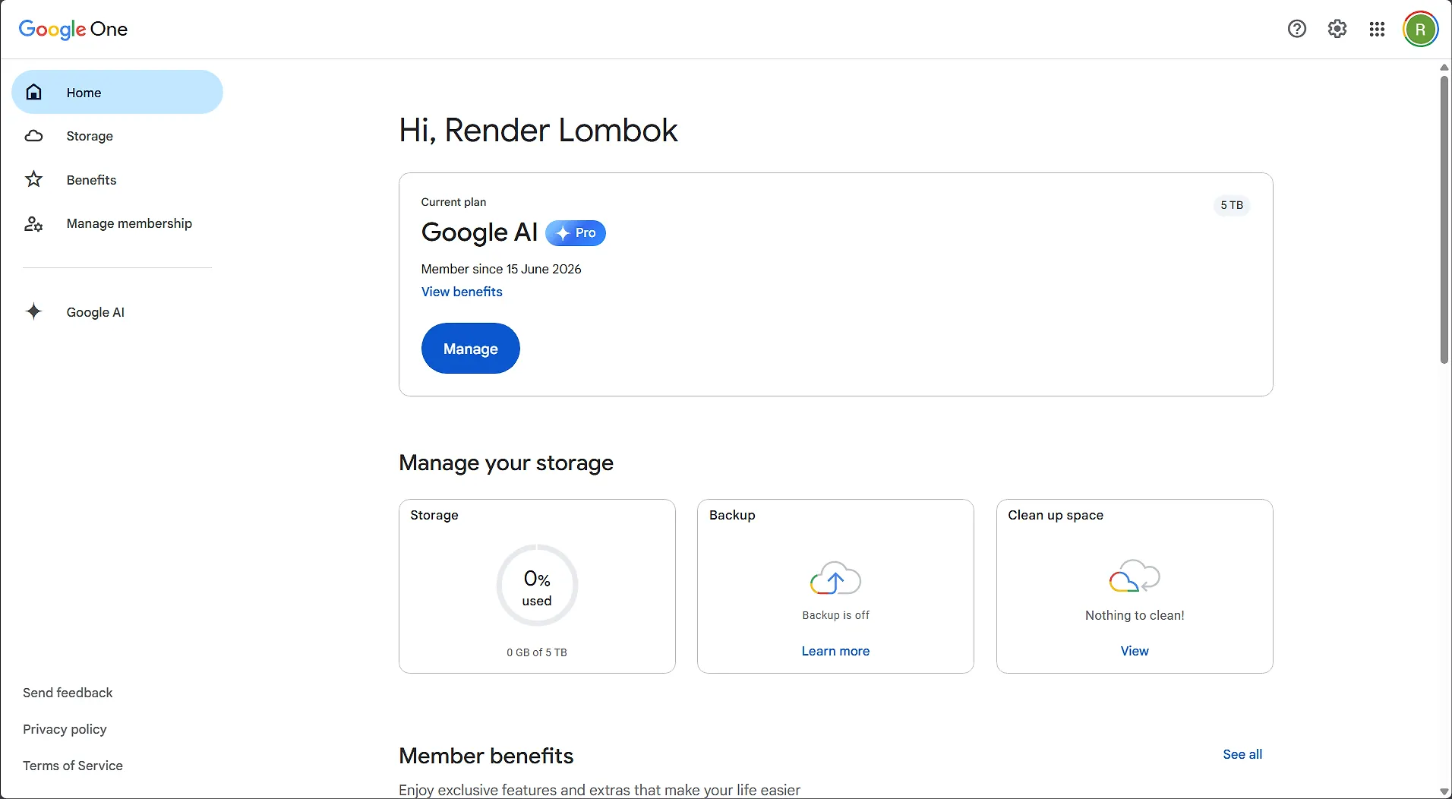This screenshot has width=1452, height=799.
Task: Click the Home house icon in sidebar
Action: point(33,92)
